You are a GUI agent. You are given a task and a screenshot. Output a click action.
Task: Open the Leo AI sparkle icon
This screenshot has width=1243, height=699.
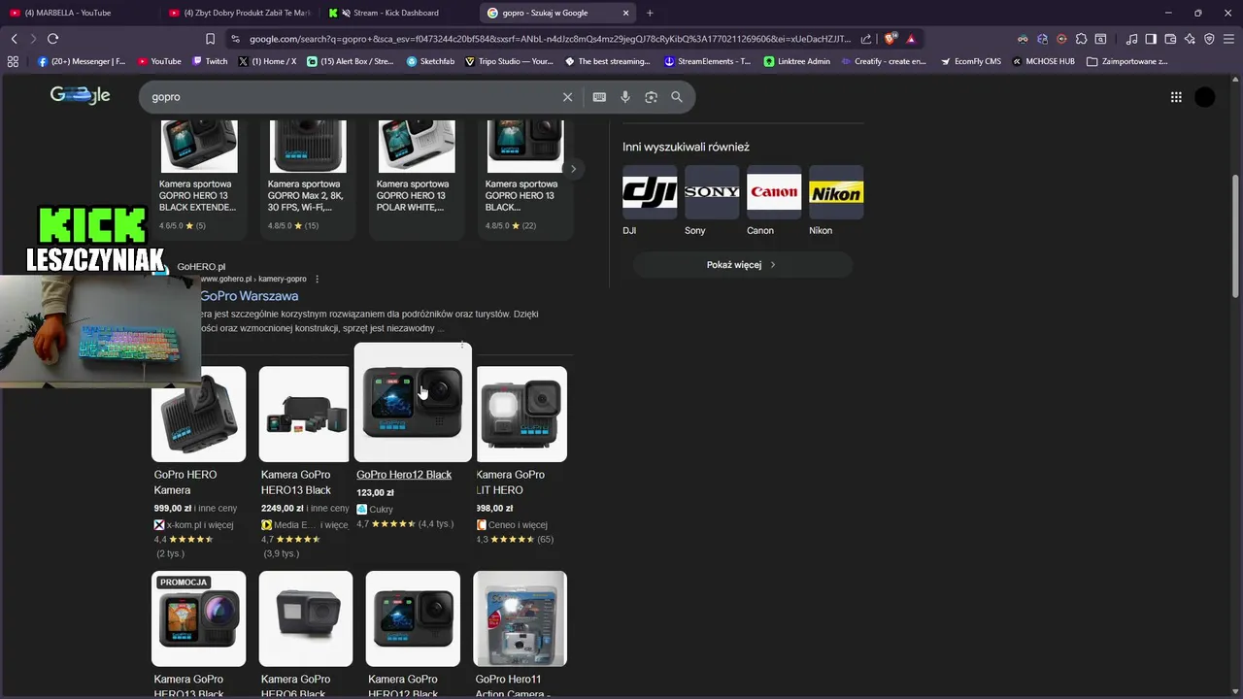pos(1190,39)
